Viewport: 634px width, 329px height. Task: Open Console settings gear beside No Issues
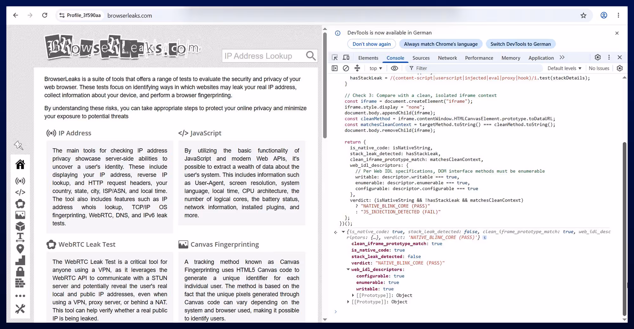pos(620,68)
